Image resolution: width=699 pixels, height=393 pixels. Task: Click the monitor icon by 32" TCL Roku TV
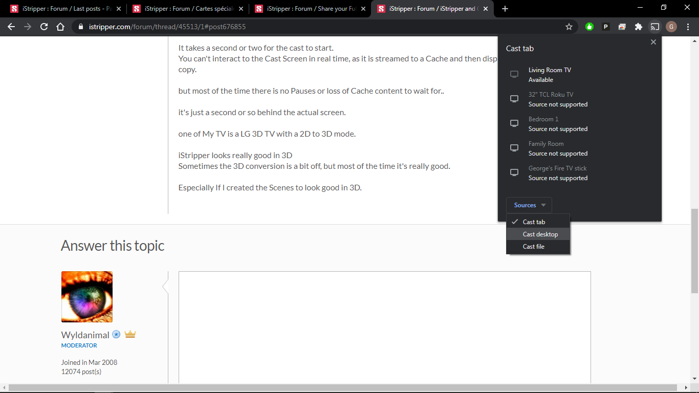click(514, 99)
